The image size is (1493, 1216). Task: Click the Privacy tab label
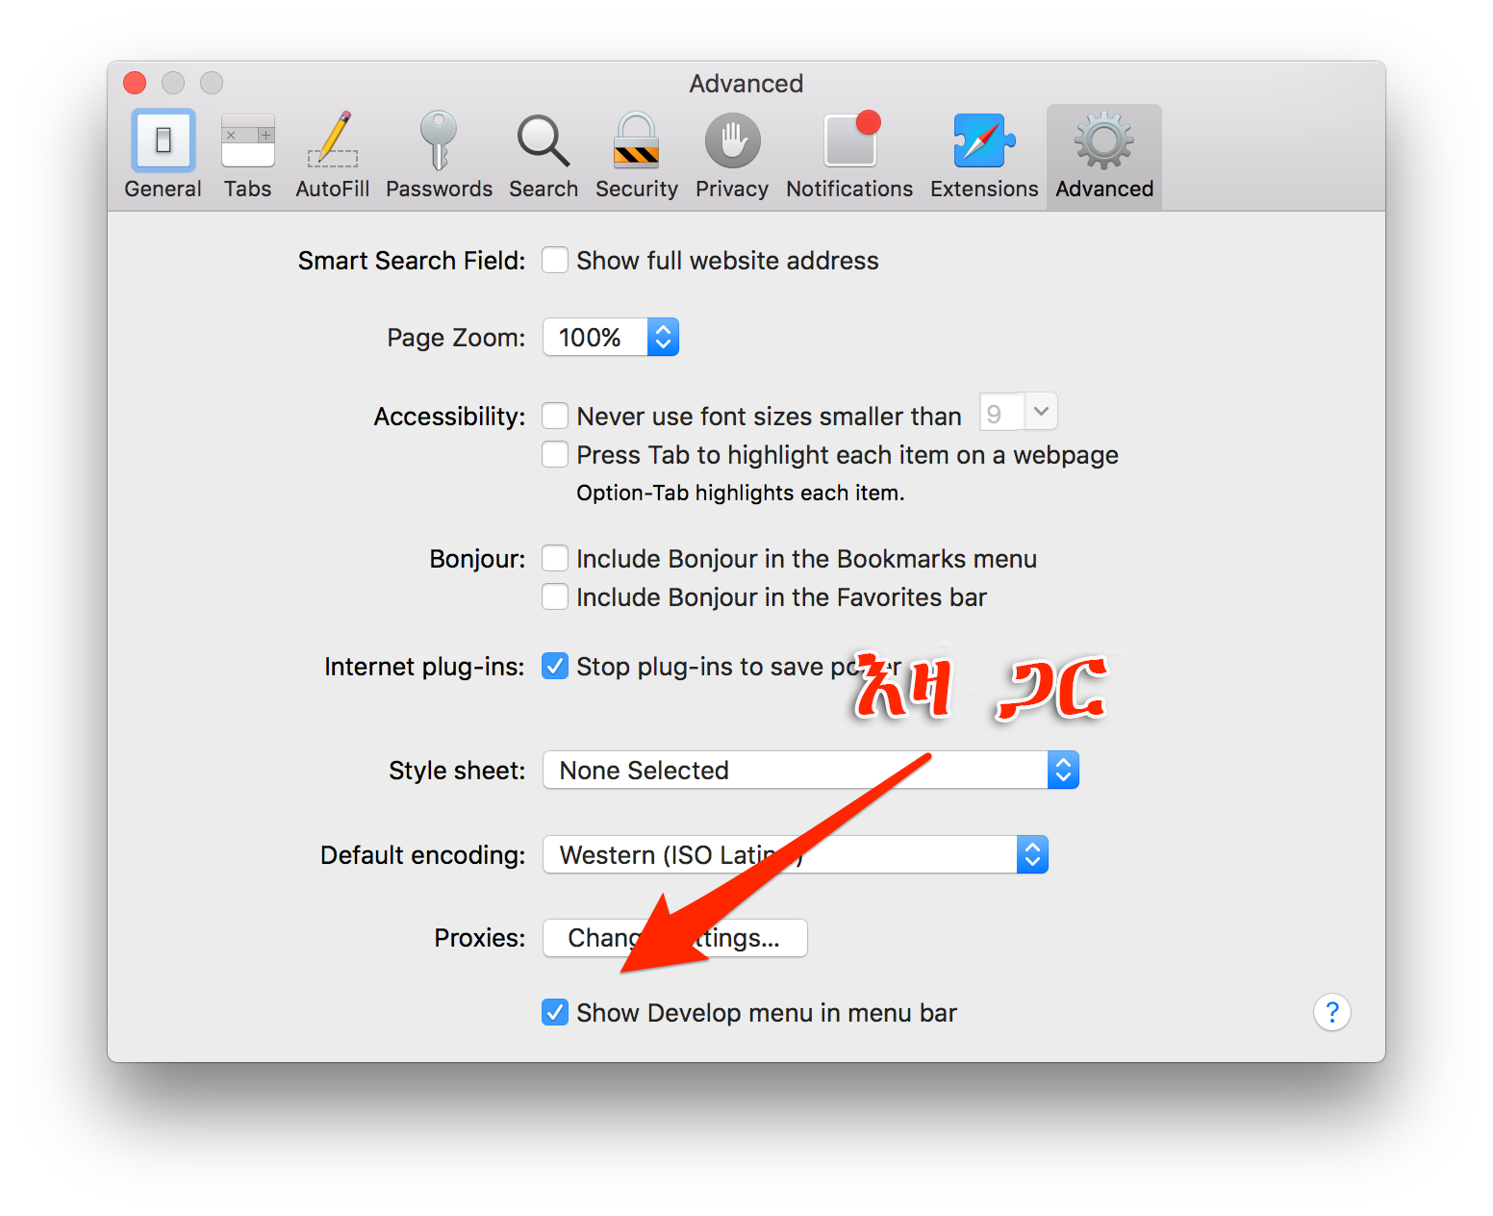coord(732,189)
